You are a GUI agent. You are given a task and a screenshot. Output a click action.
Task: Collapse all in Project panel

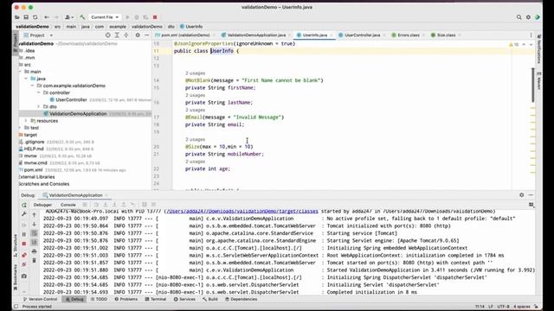[x=126, y=35]
